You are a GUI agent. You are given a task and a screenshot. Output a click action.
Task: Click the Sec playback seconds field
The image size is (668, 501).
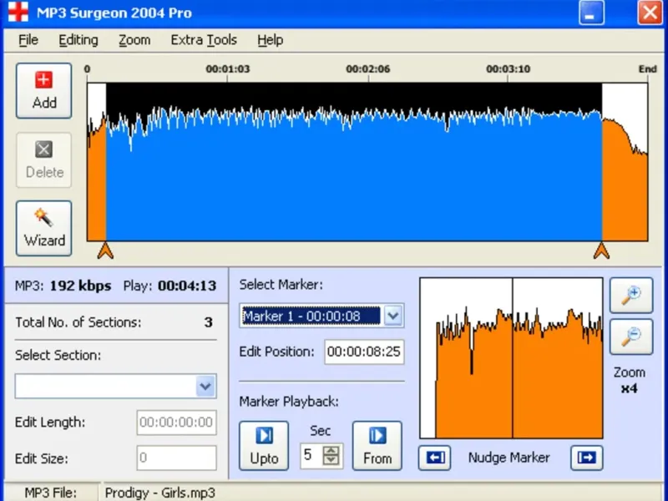[311, 455]
